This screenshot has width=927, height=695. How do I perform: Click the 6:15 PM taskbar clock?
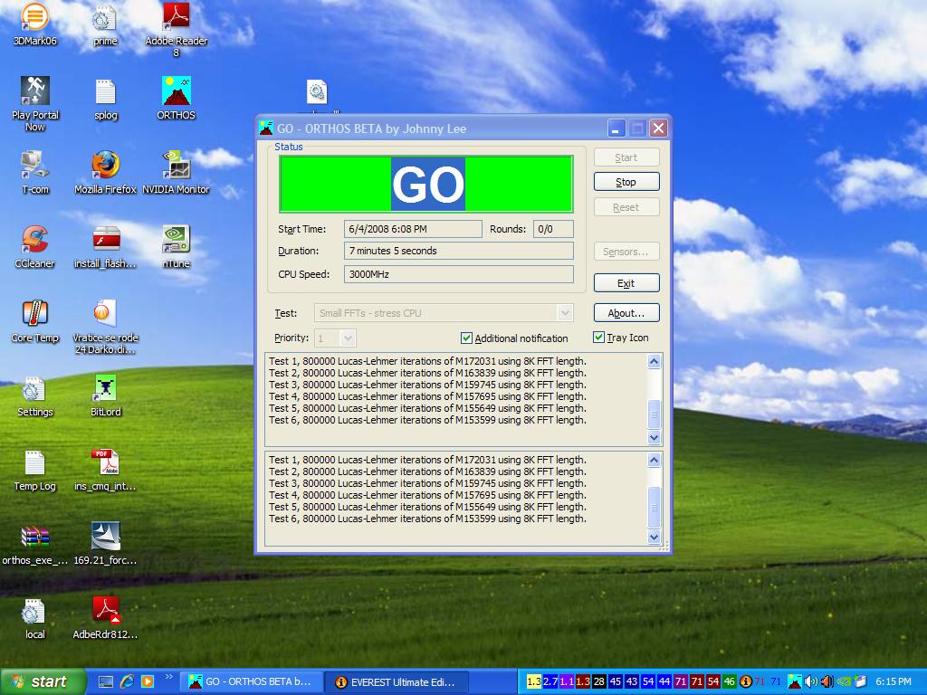point(893,681)
